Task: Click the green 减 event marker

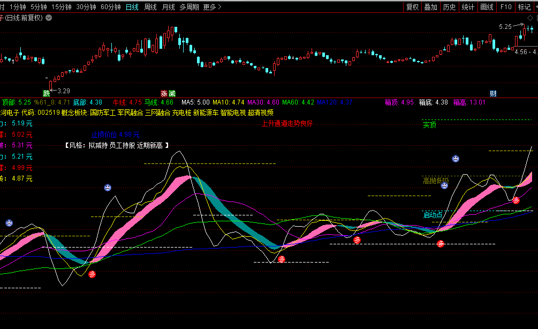Action: tap(172, 93)
